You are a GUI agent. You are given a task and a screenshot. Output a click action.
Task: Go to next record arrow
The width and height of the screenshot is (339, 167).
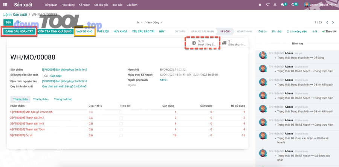[x=333, y=23]
